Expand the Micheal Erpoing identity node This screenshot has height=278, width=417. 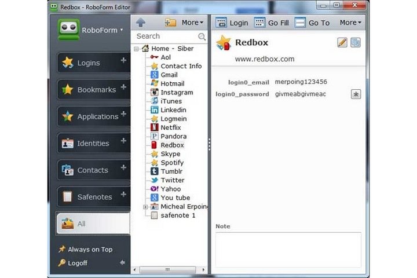point(145,207)
